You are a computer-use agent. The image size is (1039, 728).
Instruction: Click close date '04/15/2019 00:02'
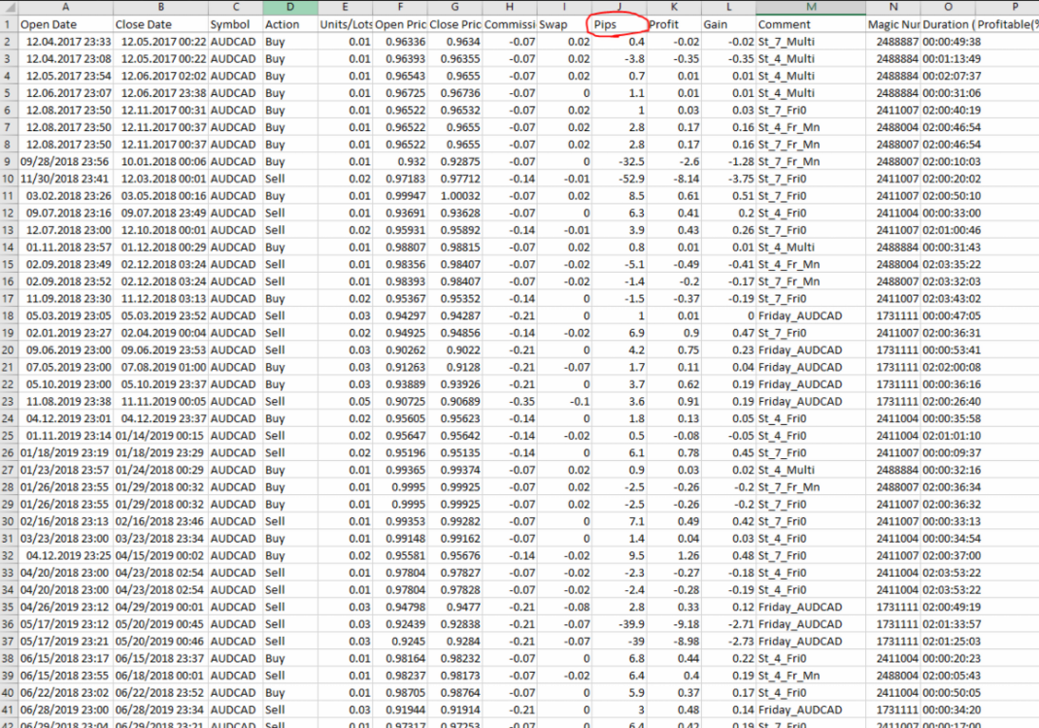tap(161, 556)
